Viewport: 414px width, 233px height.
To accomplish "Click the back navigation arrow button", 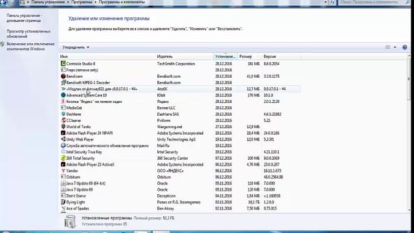I will point(3,3).
